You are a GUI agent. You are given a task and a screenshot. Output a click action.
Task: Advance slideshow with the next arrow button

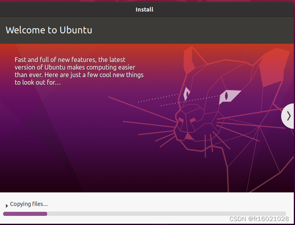pyautogui.click(x=288, y=116)
